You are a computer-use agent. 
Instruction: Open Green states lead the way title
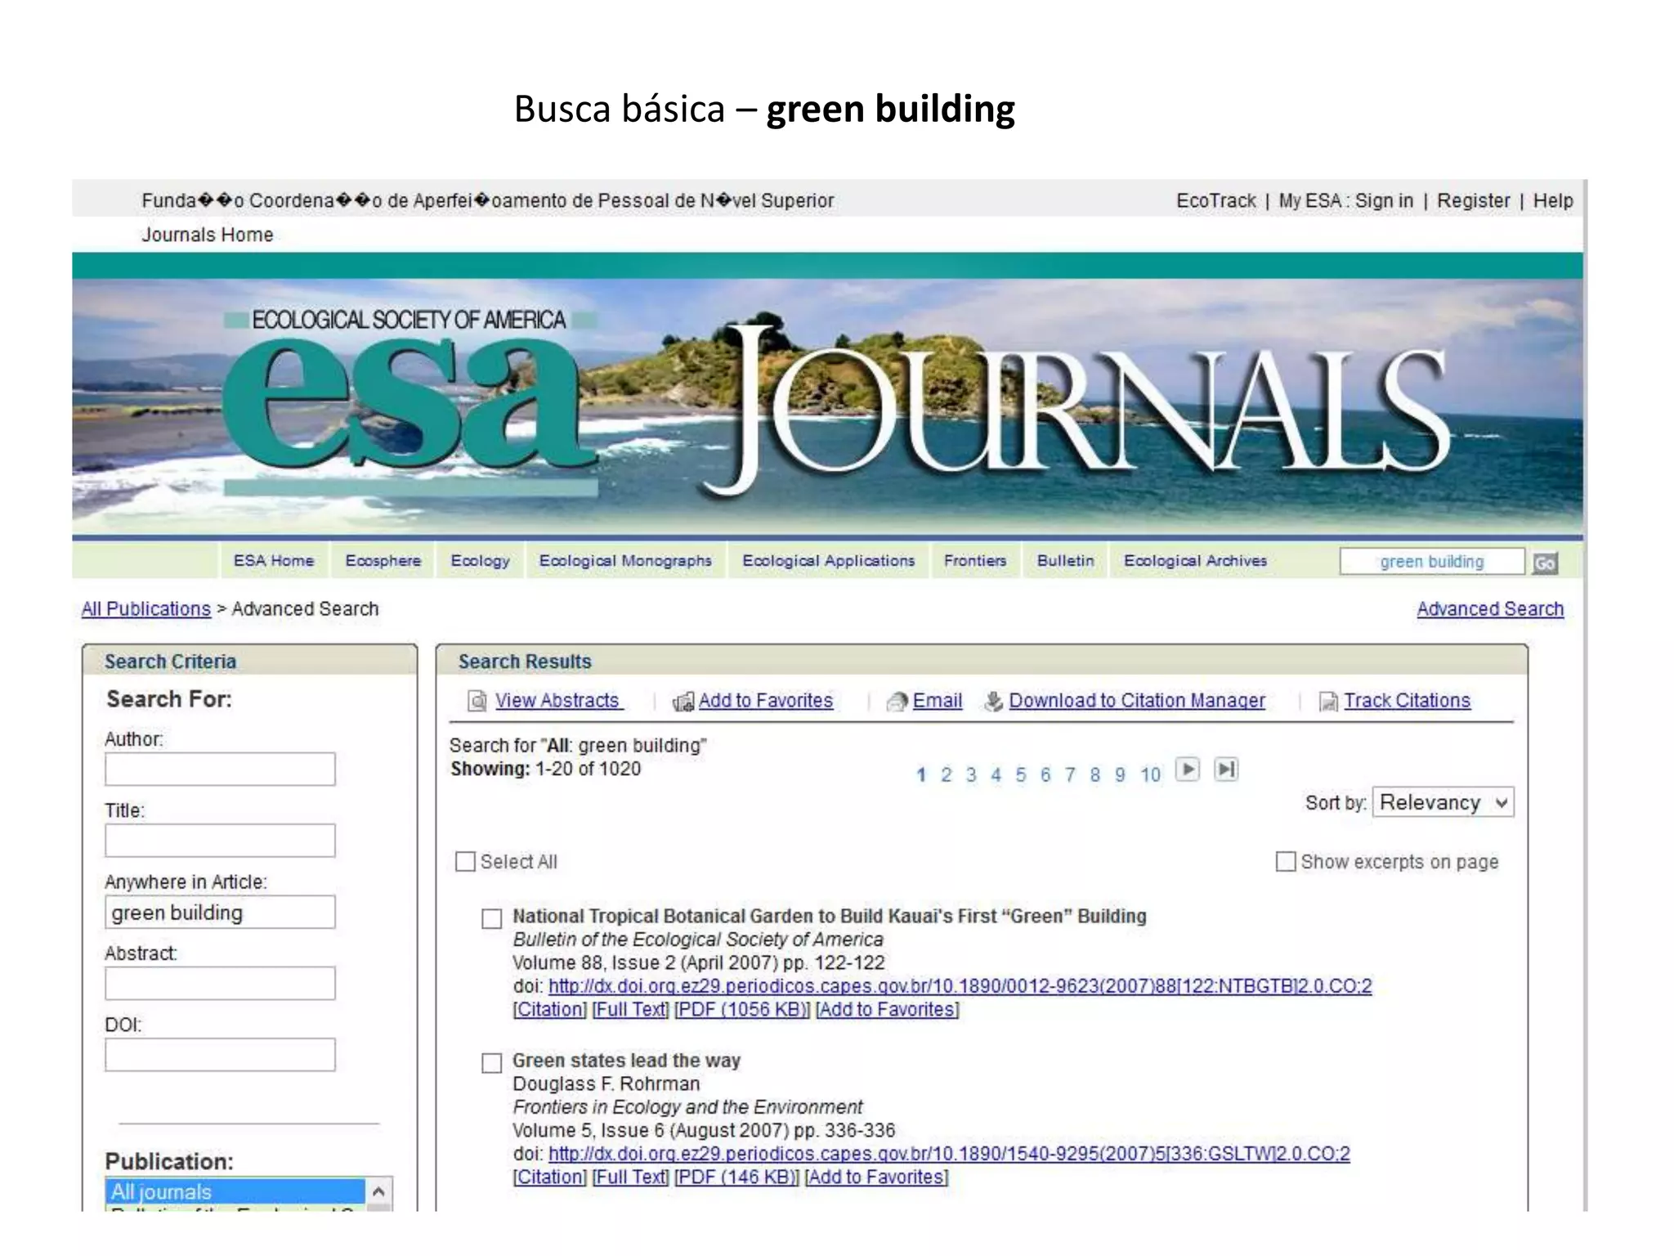(626, 1061)
